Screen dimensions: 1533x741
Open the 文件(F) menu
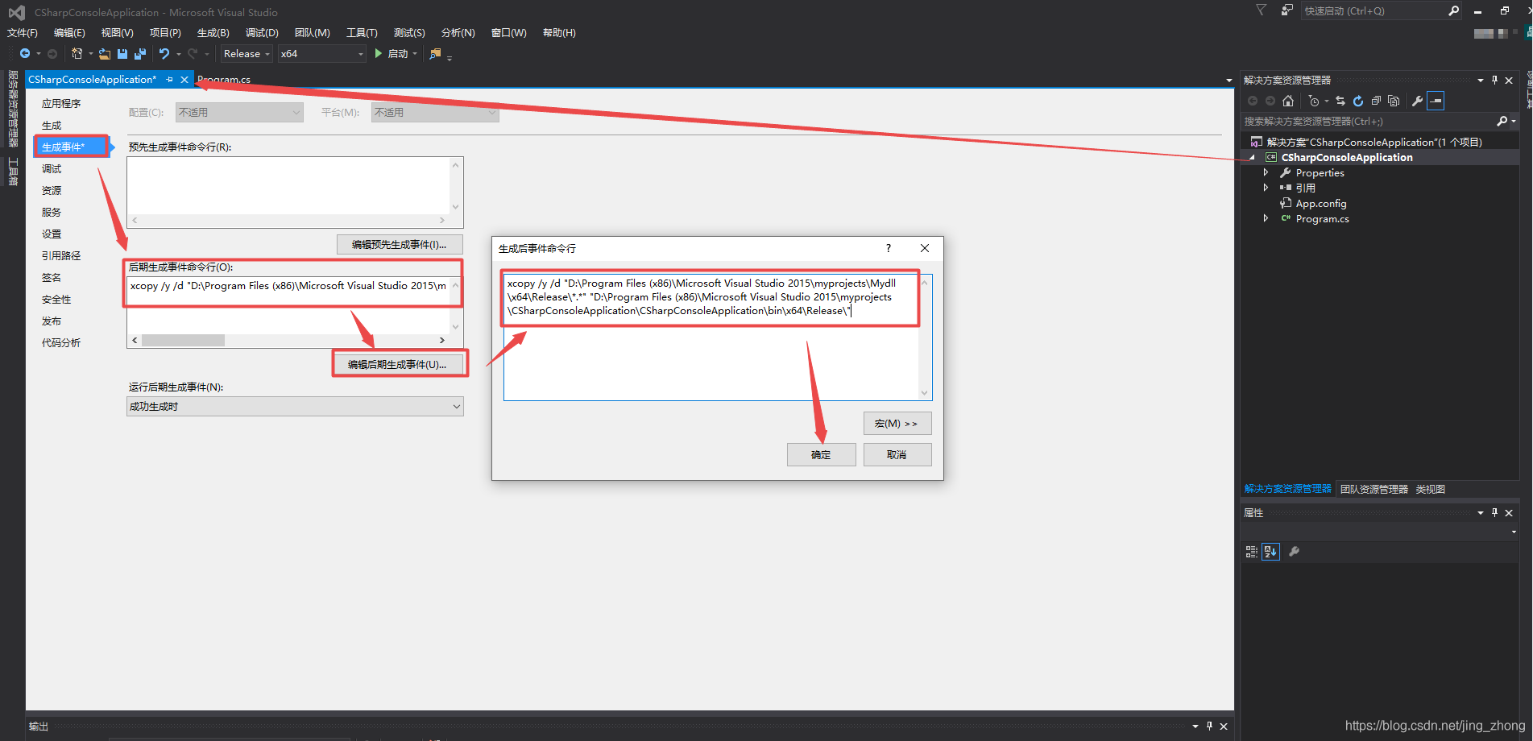[23, 33]
